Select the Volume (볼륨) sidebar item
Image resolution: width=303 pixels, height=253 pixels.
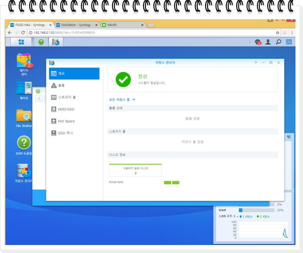(x=74, y=86)
